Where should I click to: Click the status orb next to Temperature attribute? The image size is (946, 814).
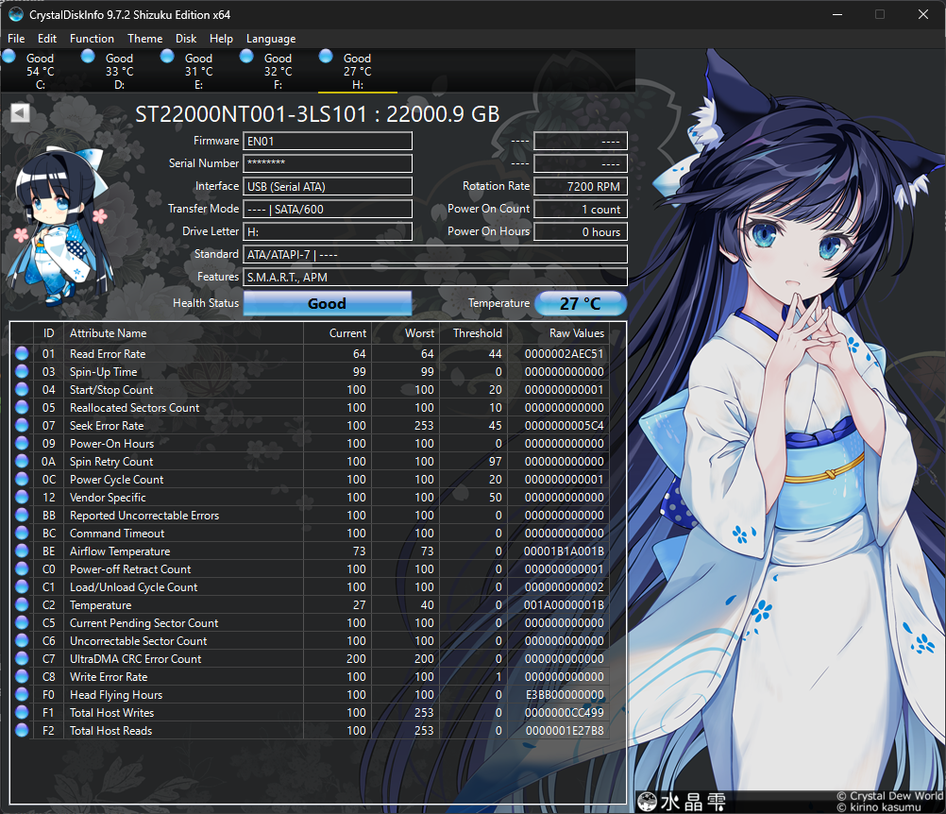22,605
